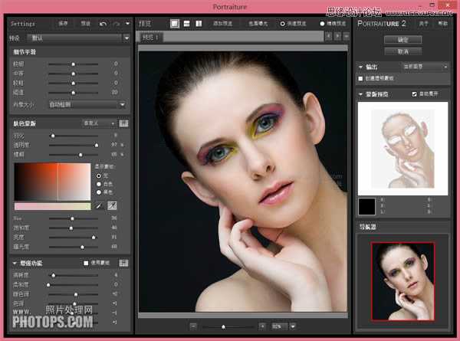Enable 创建透明蒙版 checkbox in output panel
This screenshot has width=460, height=341.
pos(362,78)
